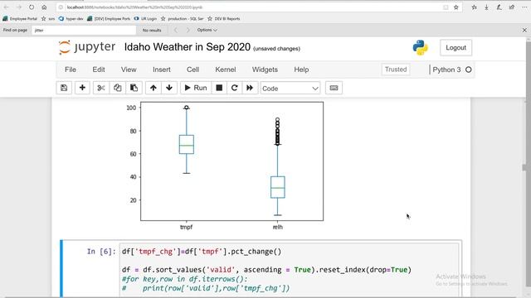
Task: Restart the kernel with the circular arrow icon
Action: point(234,88)
